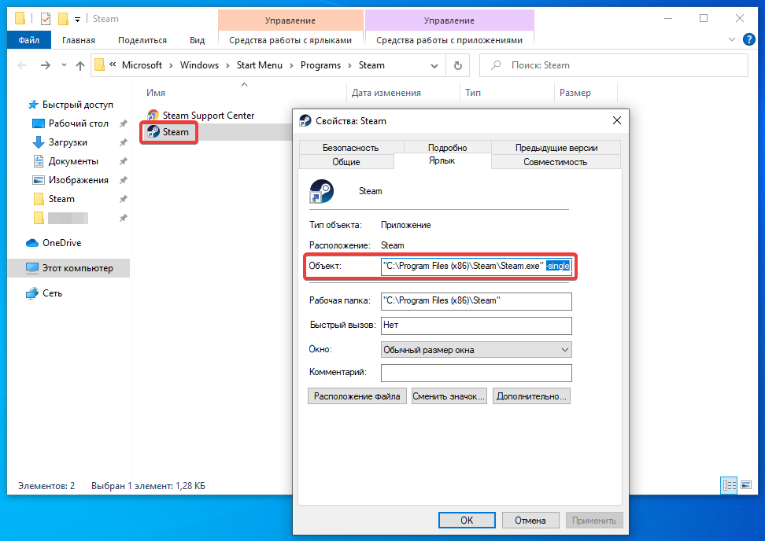Click the Search Steam box
The image size is (765, 541).
(x=614, y=65)
